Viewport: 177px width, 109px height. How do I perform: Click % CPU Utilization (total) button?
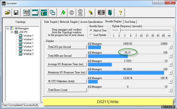67,81
